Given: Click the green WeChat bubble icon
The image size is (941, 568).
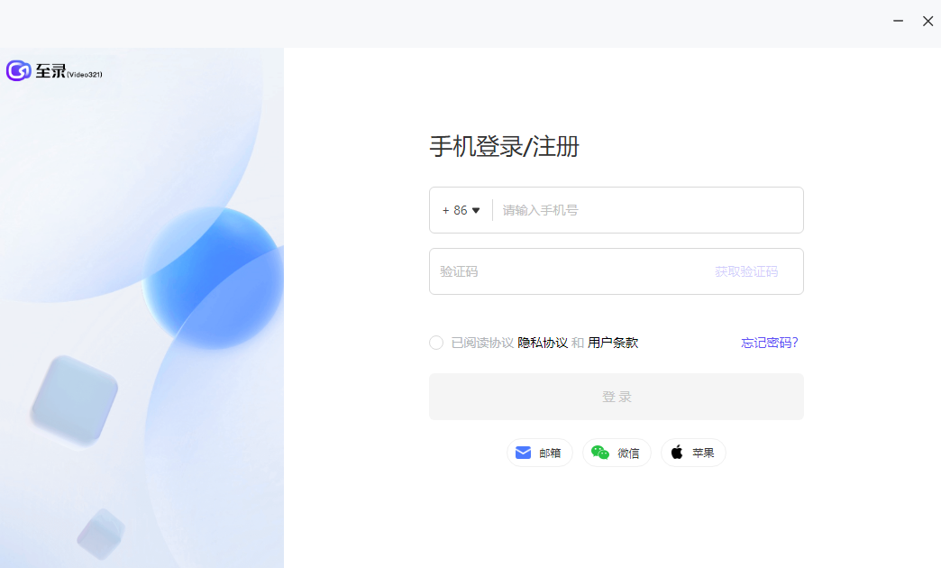Looking at the screenshot, I should click(599, 453).
